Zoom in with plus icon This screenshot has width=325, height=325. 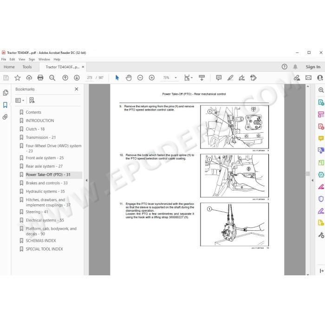152,78
